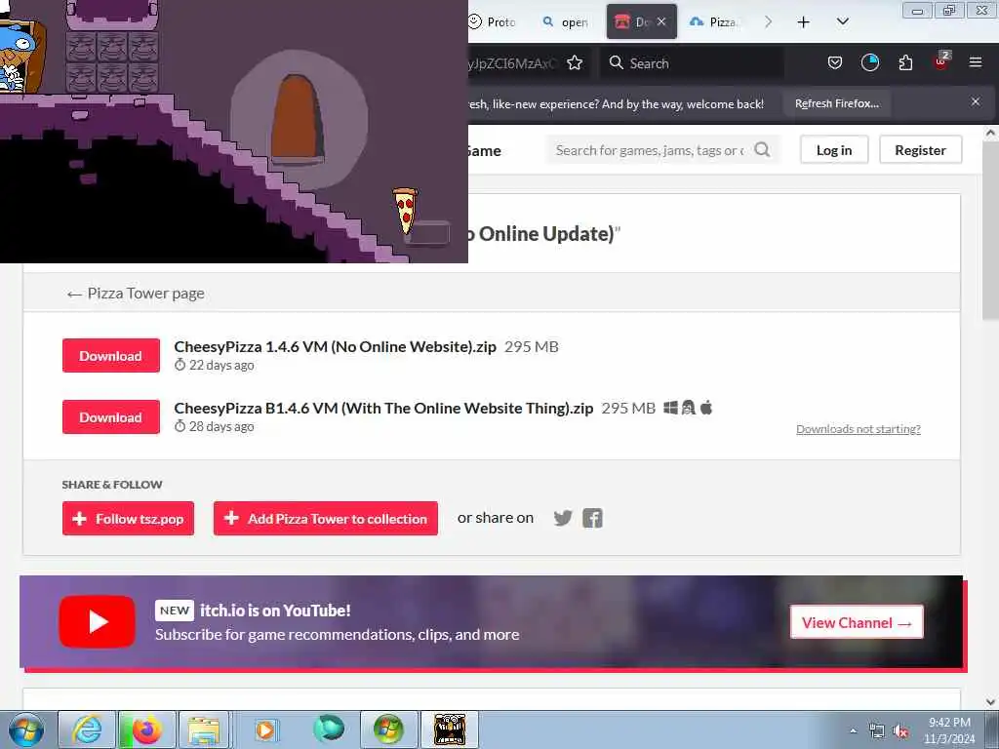Switch to Firefox in the taskbar
This screenshot has width=999, height=749.
click(x=146, y=729)
